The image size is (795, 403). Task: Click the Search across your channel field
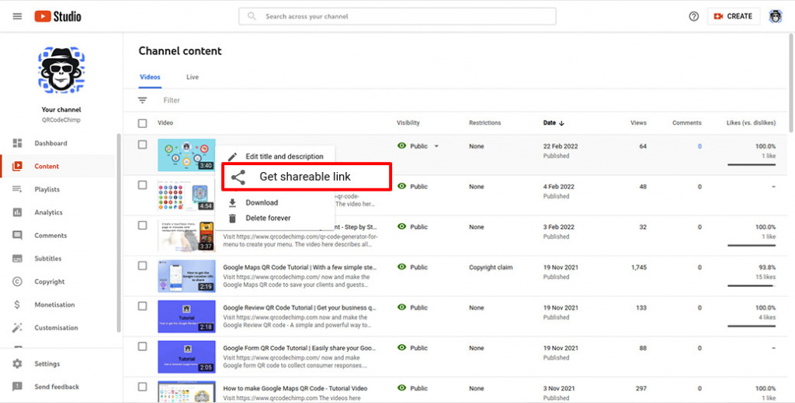tap(397, 16)
